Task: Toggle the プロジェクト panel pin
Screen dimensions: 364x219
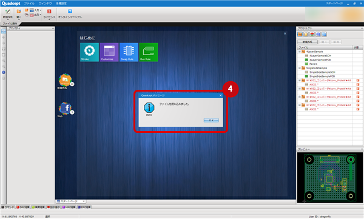Action: (362, 29)
